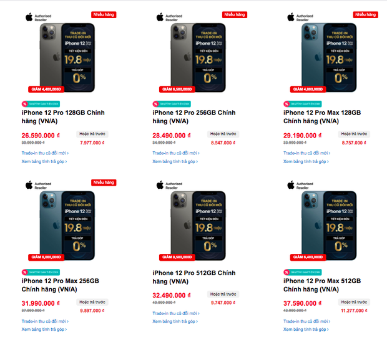Expand Xem bảng tính trả góp for Pro Max 128GB
Screen dimensions: 387x337
(306, 161)
